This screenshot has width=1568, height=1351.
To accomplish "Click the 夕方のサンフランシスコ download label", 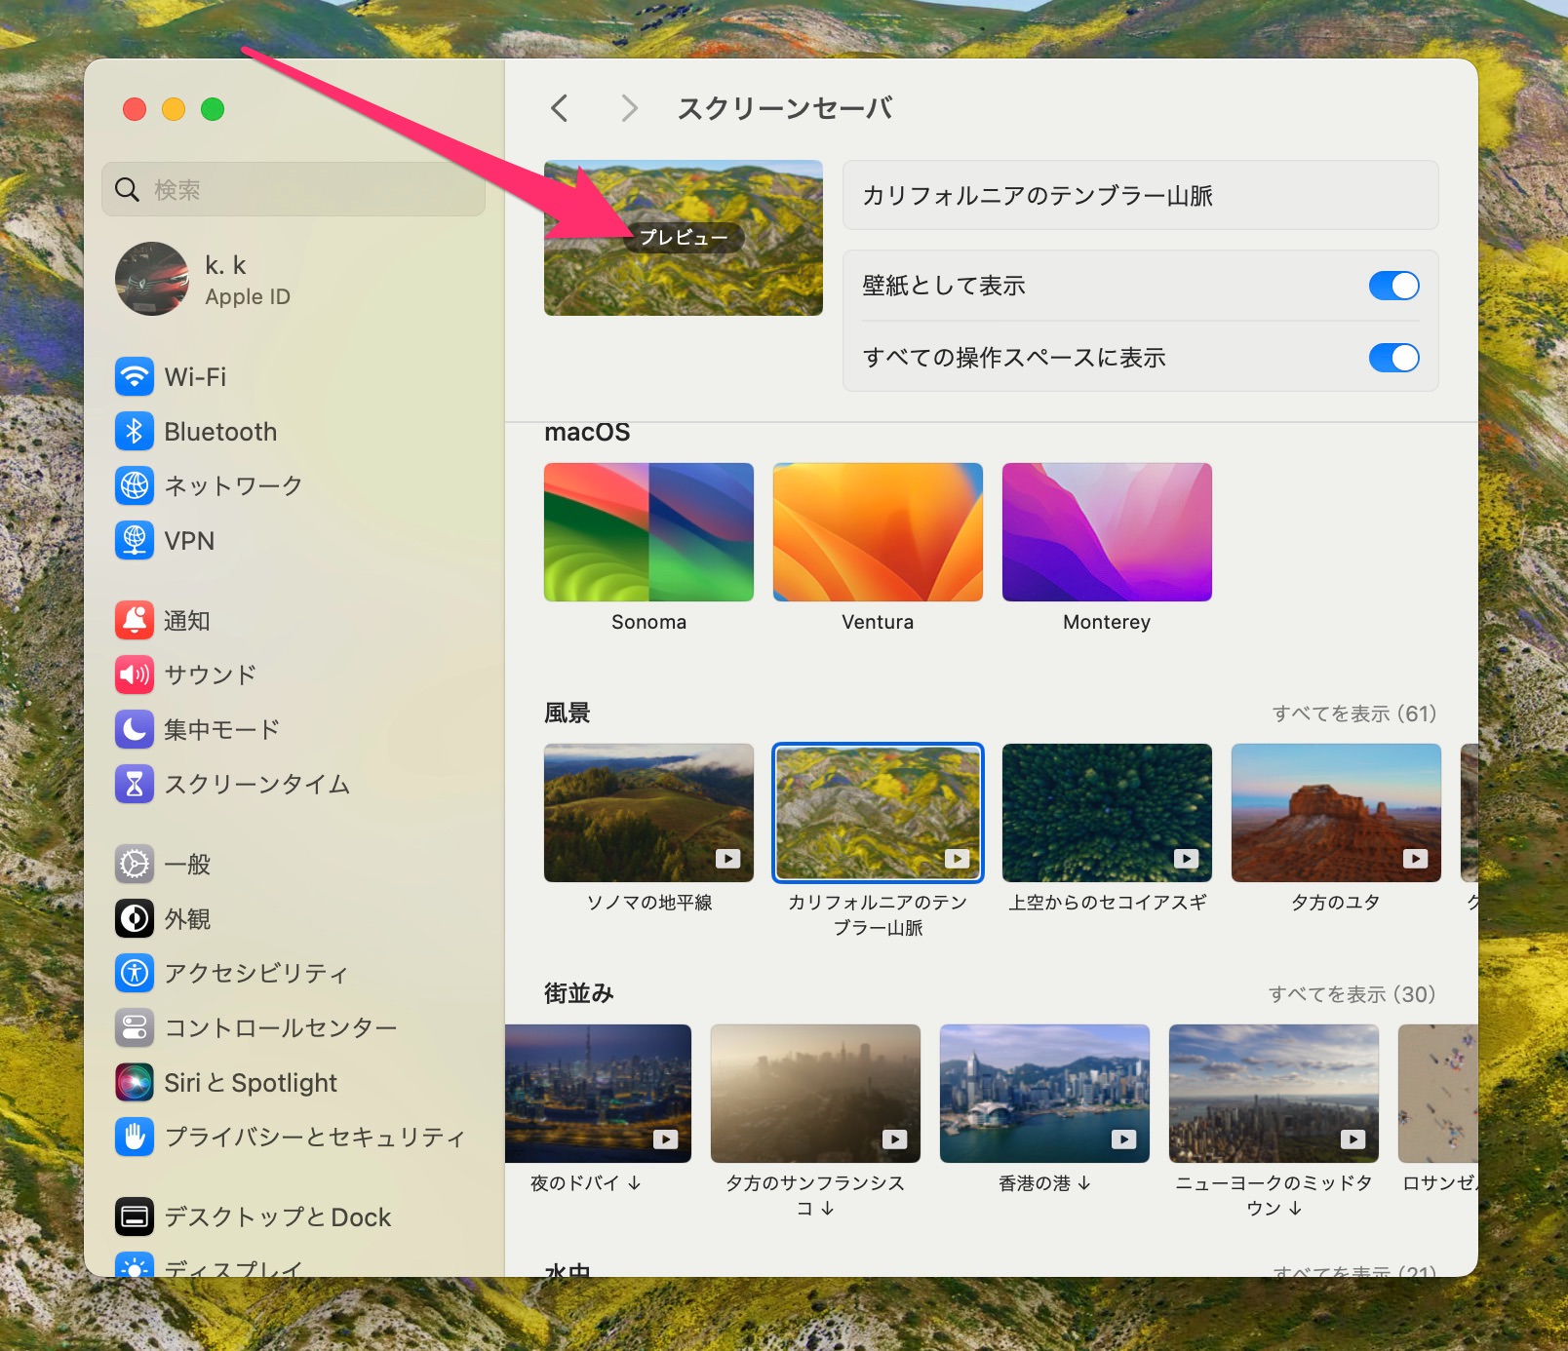I will pyautogui.click(x=815, y=1196).
